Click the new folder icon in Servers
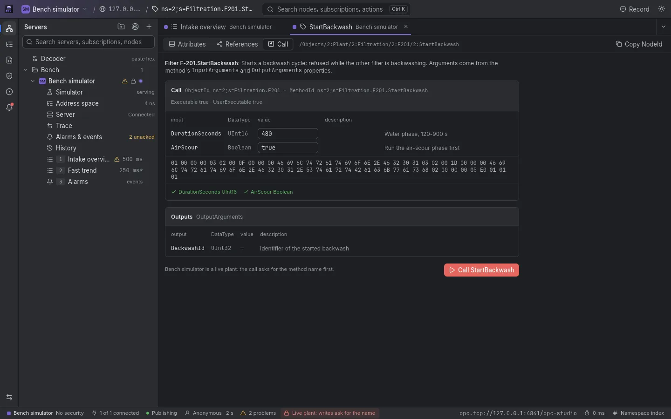Image resolution: width=671 pixels, height=419 pixels. [x=121, y=27]
